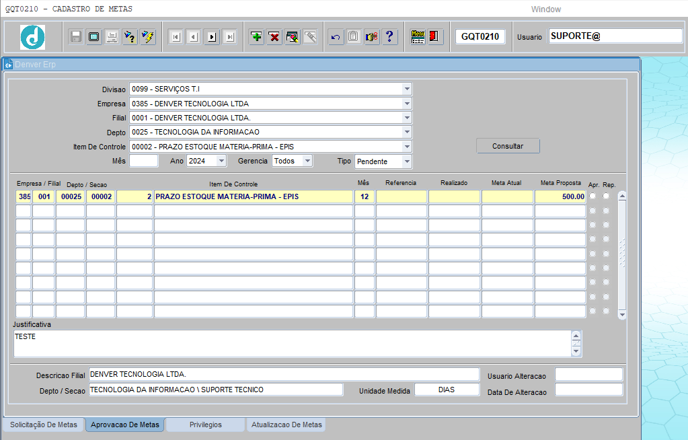Click the Mês cell 12
The width and height of the screenshot is (688, 440).
(x=365, y=196)
